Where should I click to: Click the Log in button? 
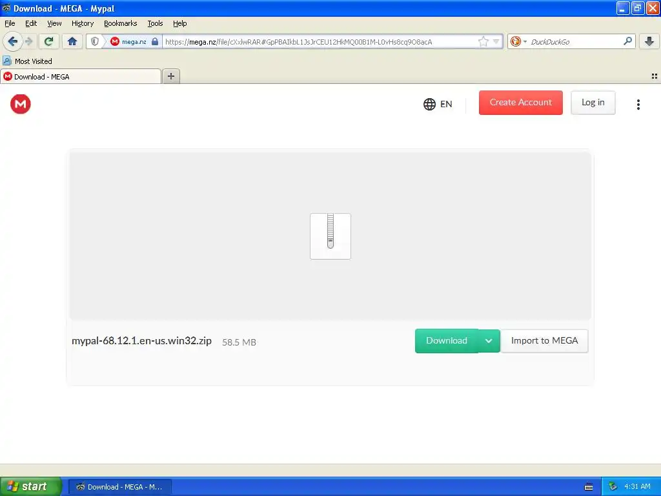point(593,103)
